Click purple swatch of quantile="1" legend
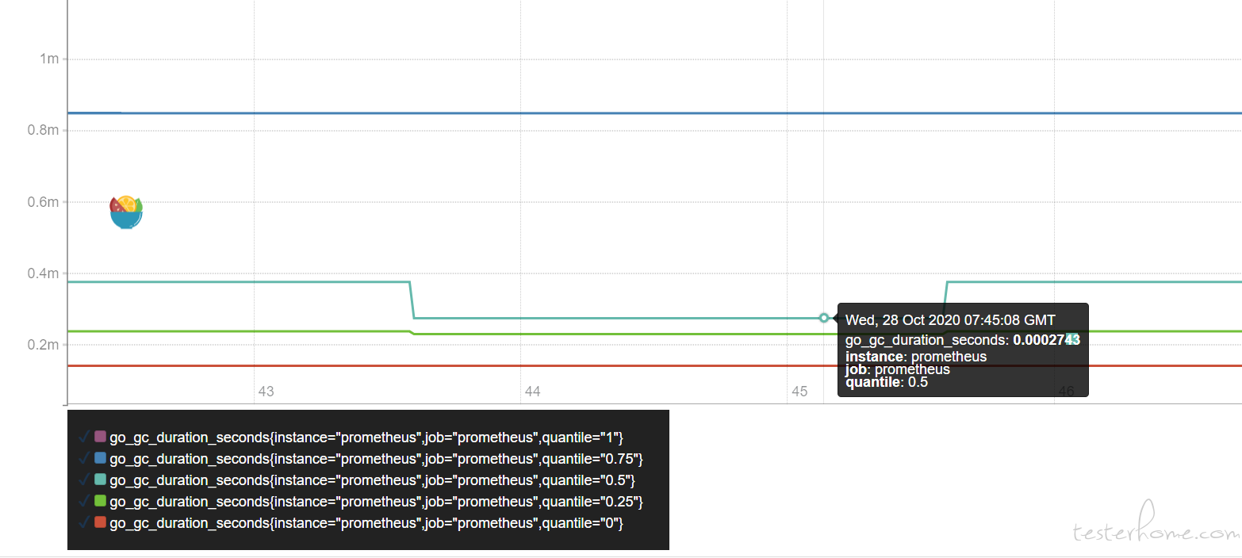 point(100,437)
